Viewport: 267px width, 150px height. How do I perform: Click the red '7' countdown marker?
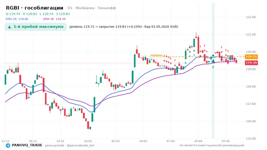[x=175, y=60]
